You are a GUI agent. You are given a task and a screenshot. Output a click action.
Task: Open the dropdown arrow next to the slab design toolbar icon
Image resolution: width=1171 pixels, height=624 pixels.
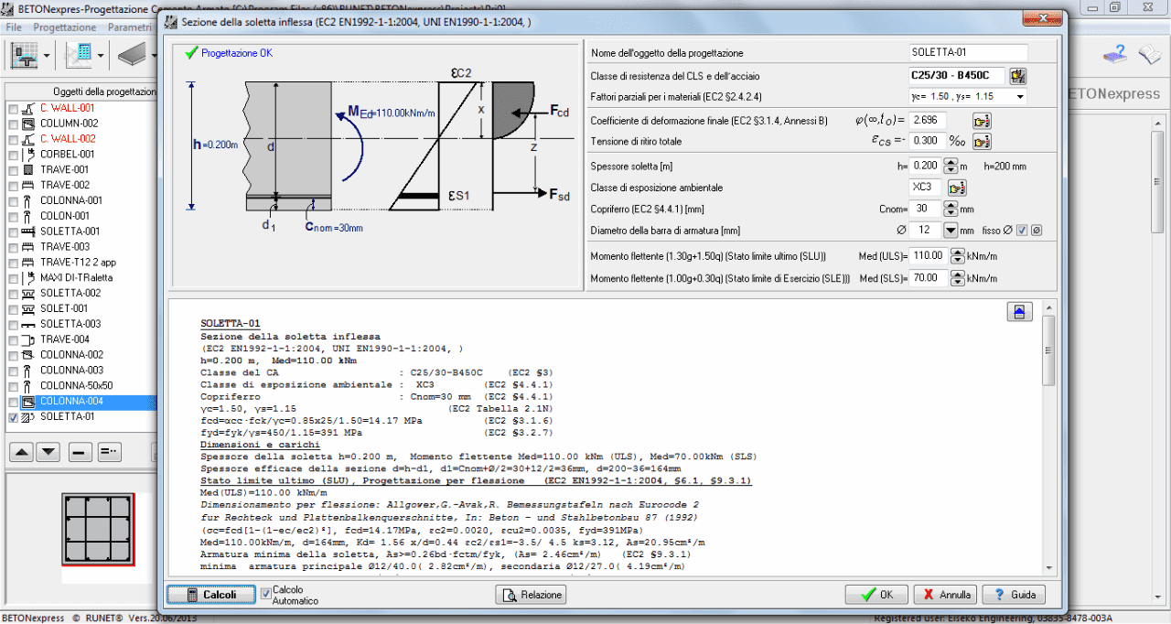click(152, 57)
